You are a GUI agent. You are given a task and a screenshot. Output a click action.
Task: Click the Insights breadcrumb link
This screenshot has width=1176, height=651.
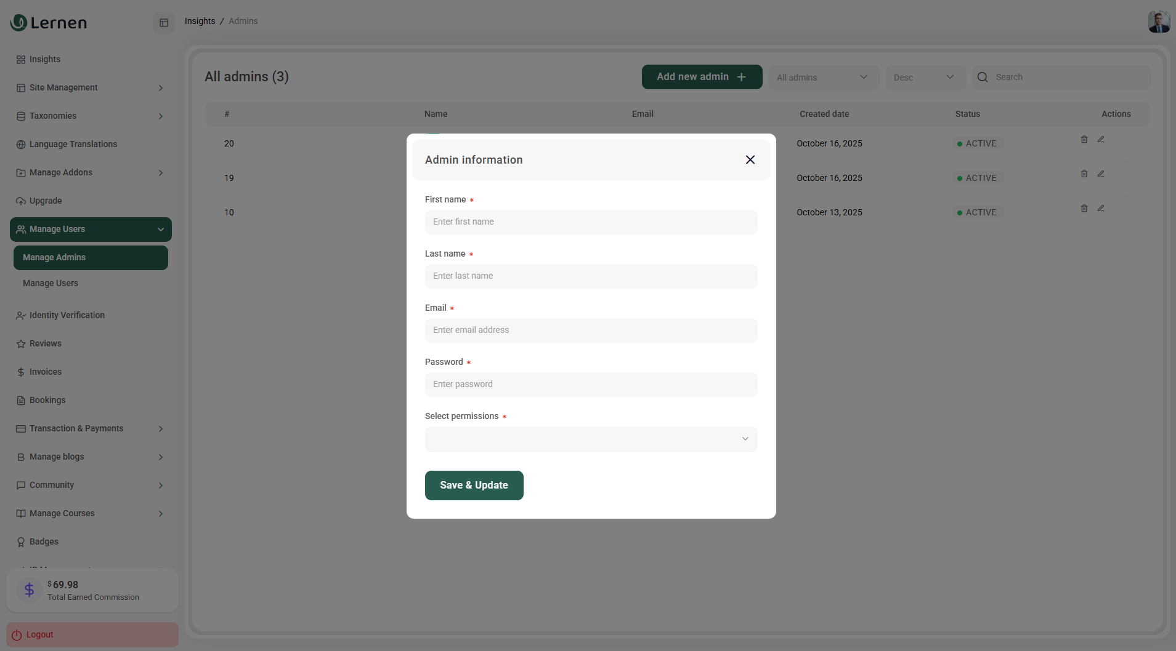pyautogui.click(x=200, y=21)
